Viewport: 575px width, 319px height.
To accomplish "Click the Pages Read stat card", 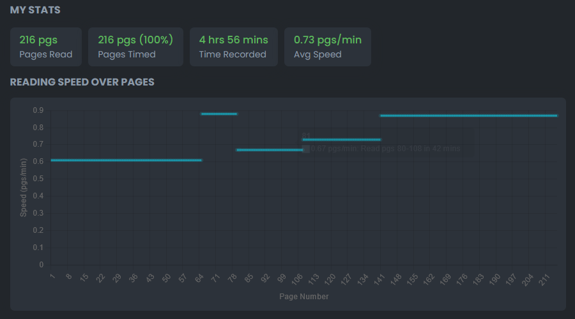I will click(46, 47).
